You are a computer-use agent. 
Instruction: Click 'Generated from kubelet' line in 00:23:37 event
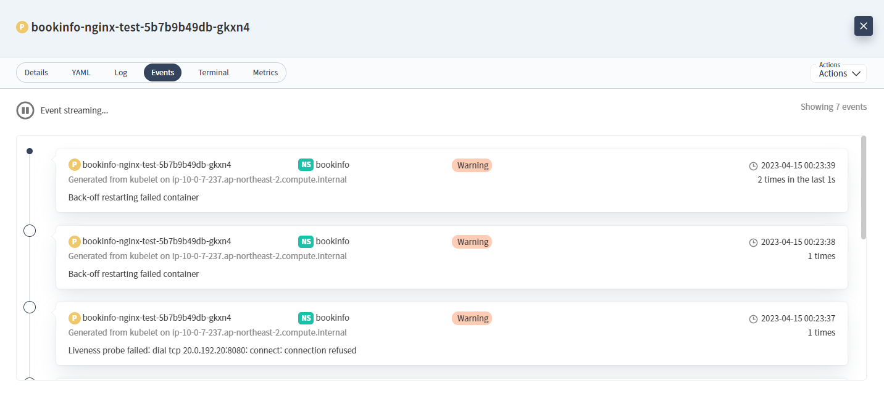pos(207,332)
